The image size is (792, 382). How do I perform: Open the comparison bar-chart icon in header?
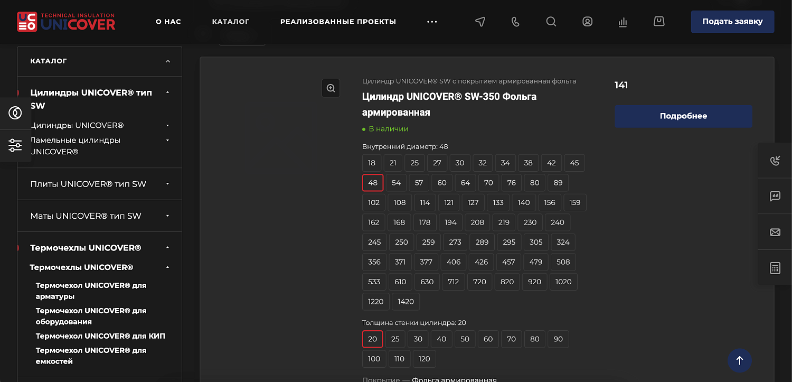623,22
